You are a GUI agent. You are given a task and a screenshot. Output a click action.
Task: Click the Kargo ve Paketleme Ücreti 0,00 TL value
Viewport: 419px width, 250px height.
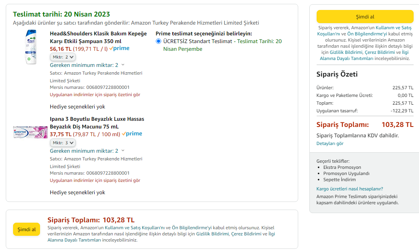[x=406, y=95]
